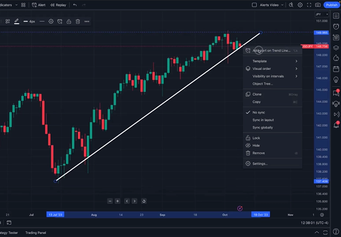Open drawing templates icon in floating toolbar
341x237 pixels.
pyautogui.click(x=8, y=21)
